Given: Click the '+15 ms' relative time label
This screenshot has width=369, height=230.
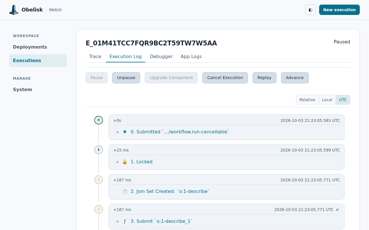Looking at the screenshot, I should (121, 150).
